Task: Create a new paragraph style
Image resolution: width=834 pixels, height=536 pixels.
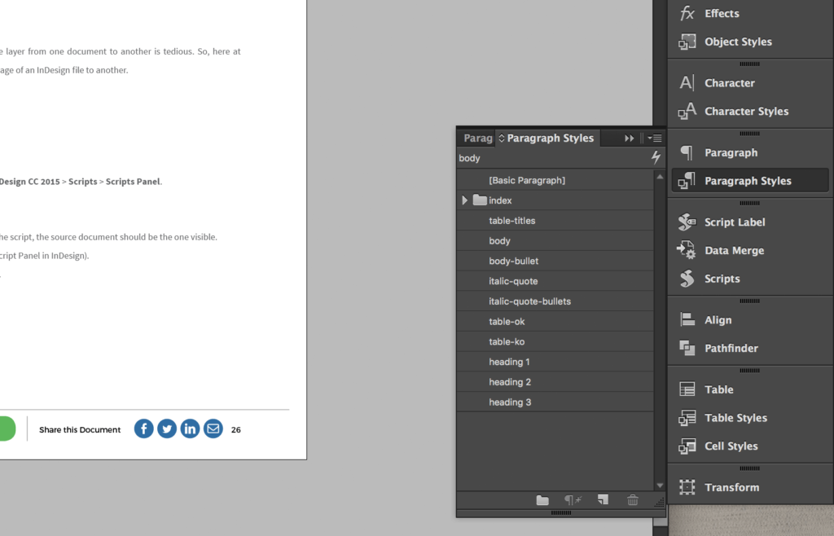Action: [603, 500]
